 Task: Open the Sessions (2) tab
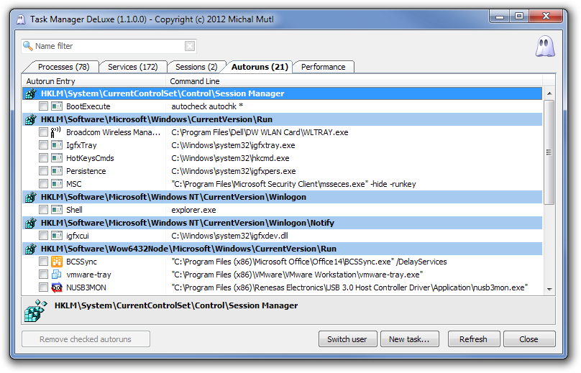[x=196, y=67]
